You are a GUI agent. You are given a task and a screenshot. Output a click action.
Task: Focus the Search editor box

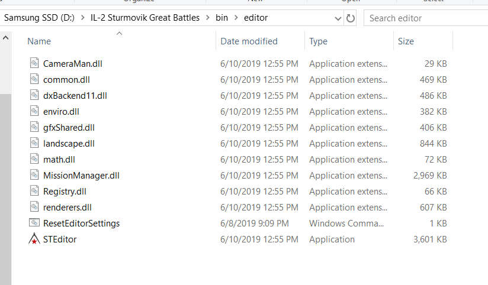[426, 18]
